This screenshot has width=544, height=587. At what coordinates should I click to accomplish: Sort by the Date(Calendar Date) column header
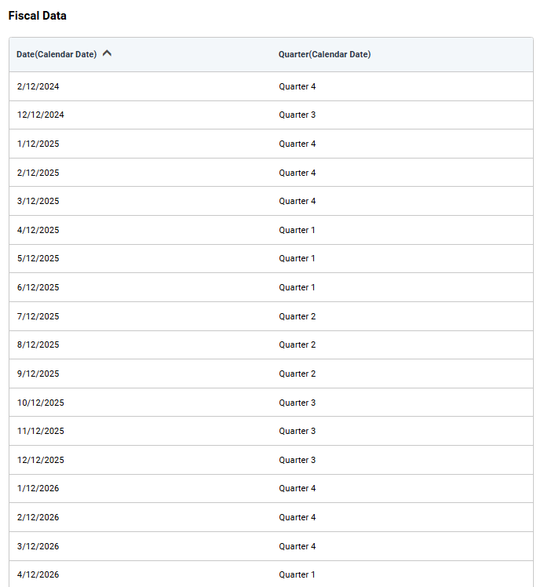57,55
